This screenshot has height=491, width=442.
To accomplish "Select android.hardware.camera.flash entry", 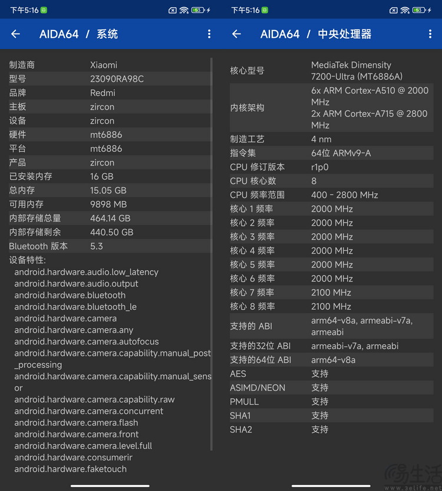I will [76, 423].
